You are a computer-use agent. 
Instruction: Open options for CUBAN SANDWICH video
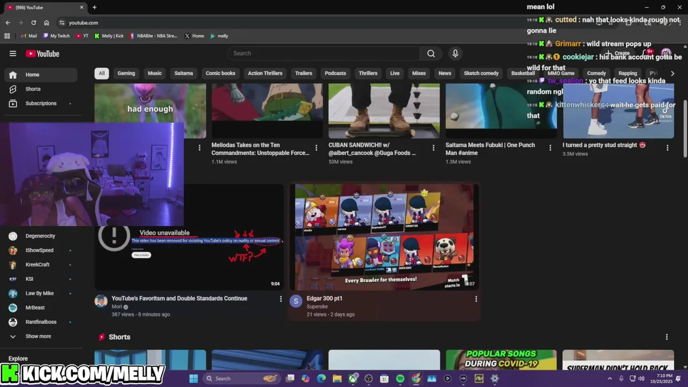pos(433,148)
